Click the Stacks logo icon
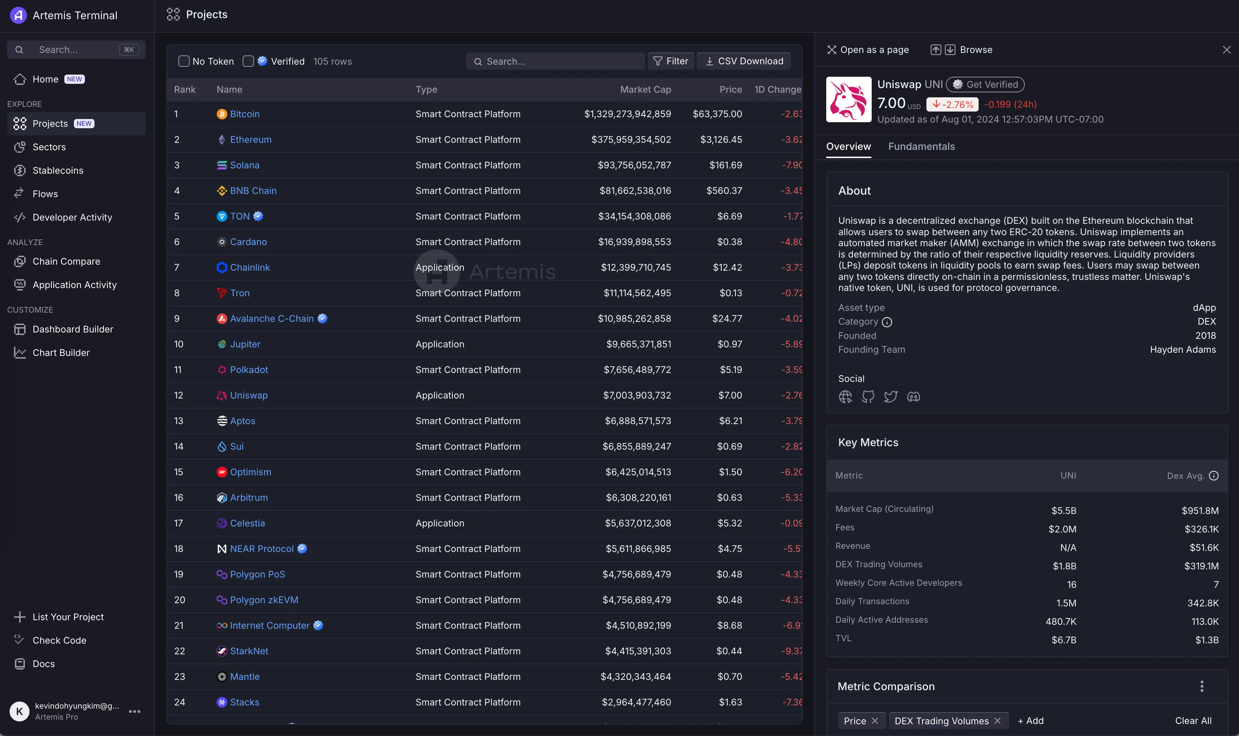Viewport: 1239px width, 736px height. (x=222, y=702)
